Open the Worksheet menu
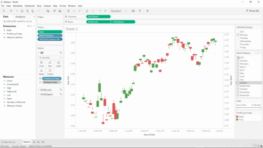 18,6
